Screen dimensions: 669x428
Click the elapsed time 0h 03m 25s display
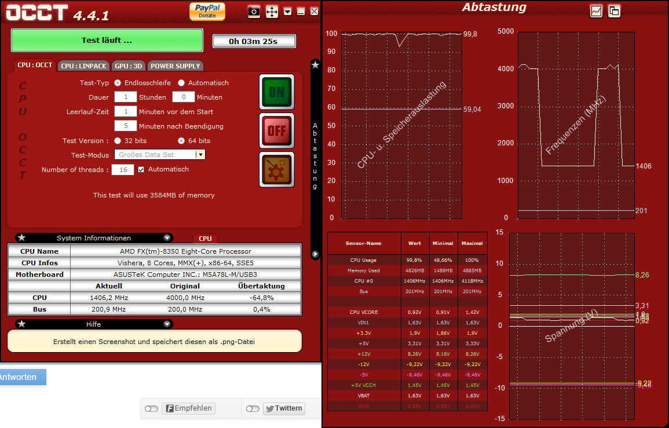pyautogui.click(x=254, y=41)
